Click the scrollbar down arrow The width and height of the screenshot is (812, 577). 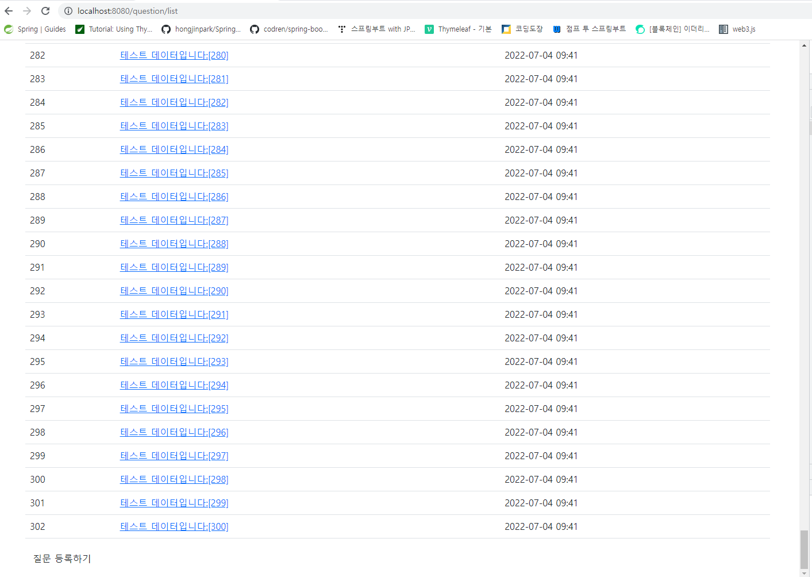tap(804, 573)
